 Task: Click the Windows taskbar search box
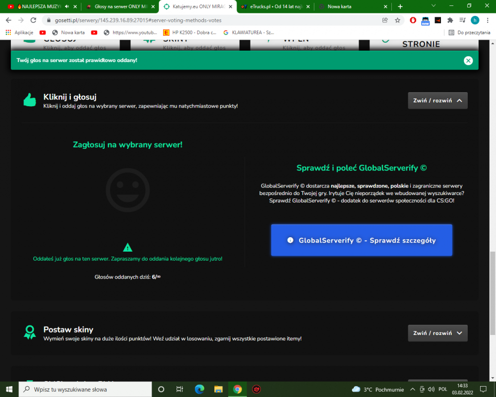coord(85,389)
